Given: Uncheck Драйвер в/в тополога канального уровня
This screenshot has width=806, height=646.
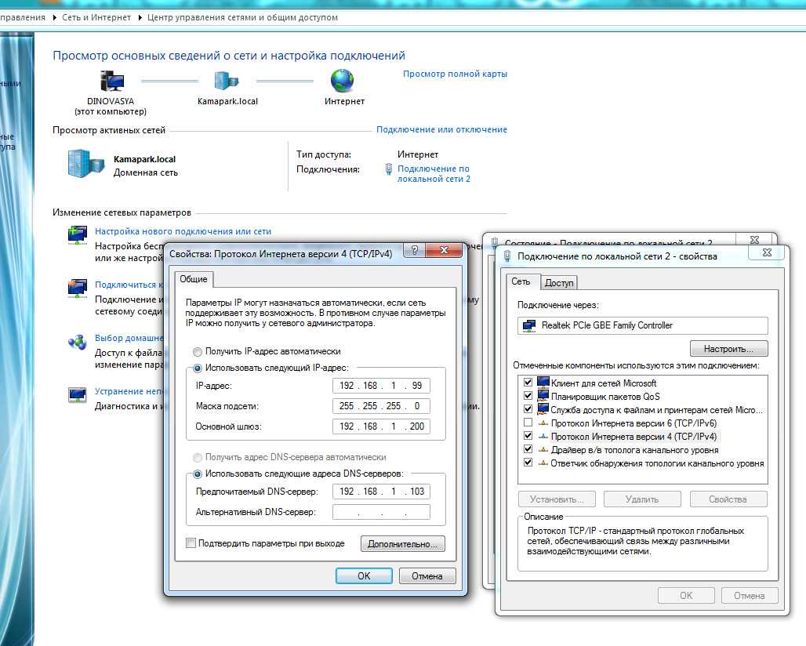Looking at the screenshot, I should click(x=528, y=449).
